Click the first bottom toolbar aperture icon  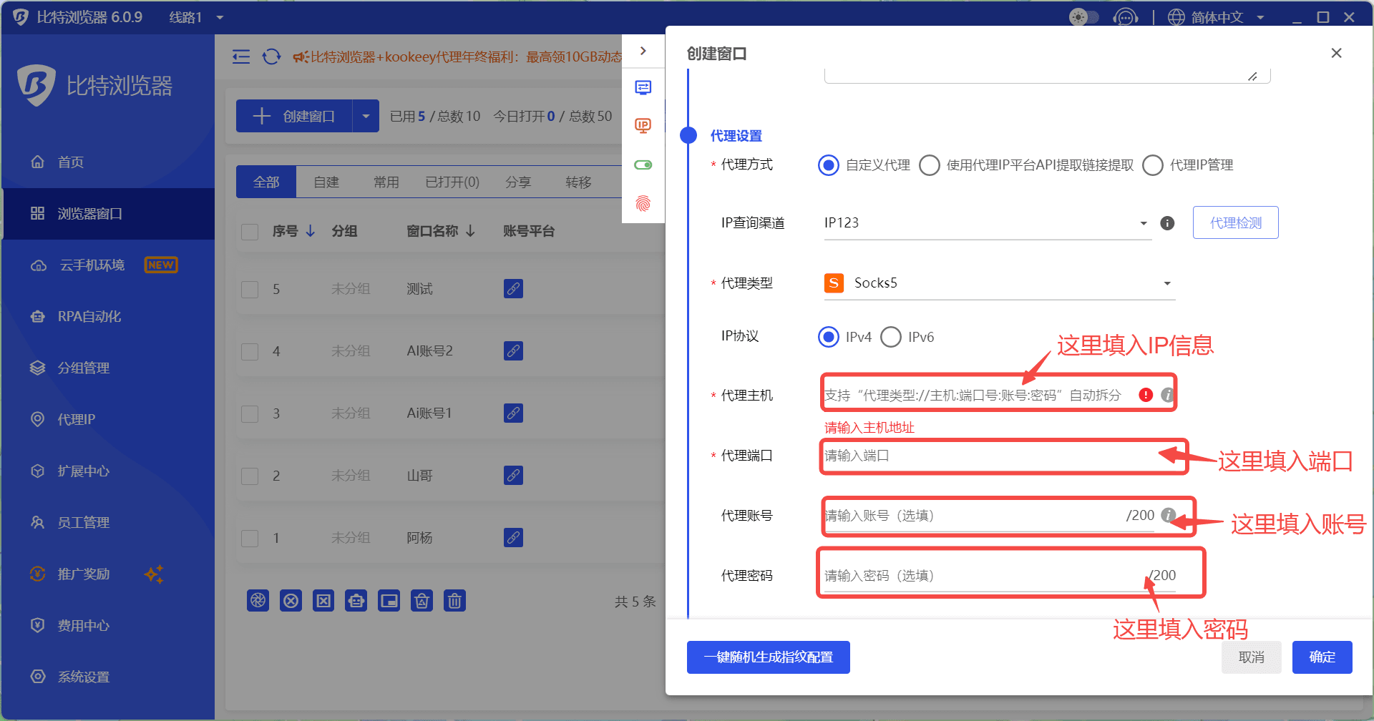(x=258, y=601)
